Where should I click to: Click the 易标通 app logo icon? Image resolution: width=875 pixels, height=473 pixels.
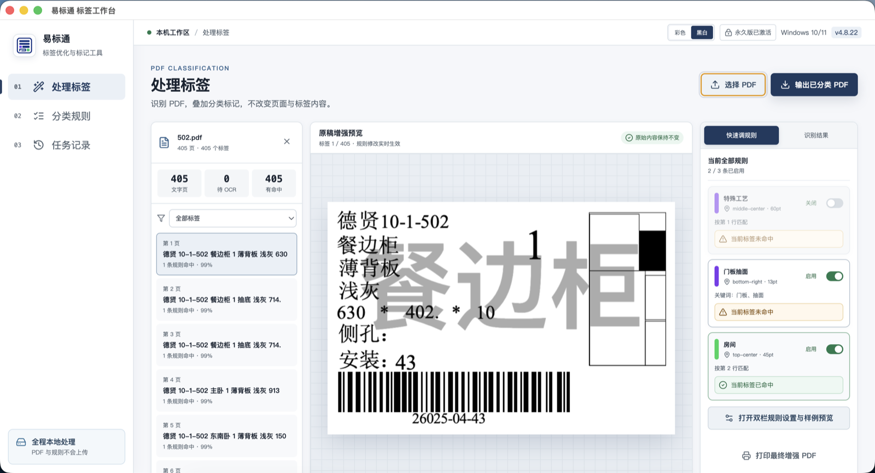(x=24, y=45)
